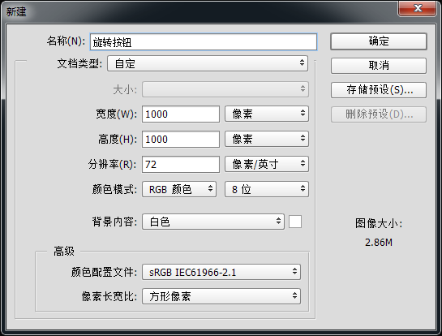Image resolution: width=442 pixels, height=336 pixels.
Task: Click the 背景内容: label
Action: 114,222
